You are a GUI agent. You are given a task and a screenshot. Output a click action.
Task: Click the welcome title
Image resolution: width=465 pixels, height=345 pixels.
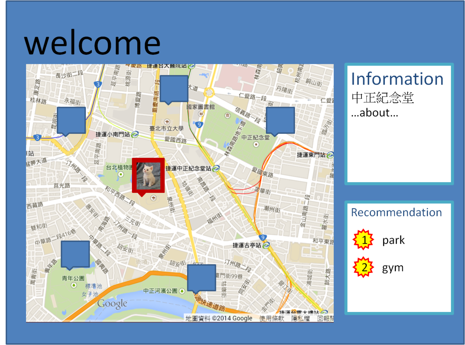[x=92, y=43]
